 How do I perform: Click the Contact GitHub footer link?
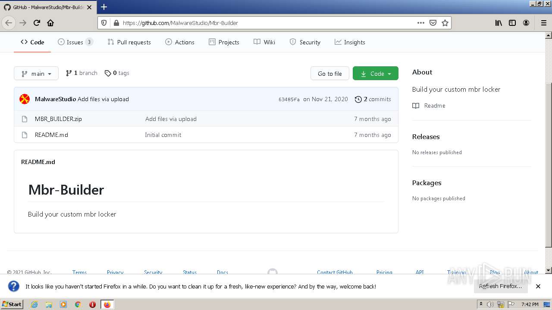tap(335, 272)
